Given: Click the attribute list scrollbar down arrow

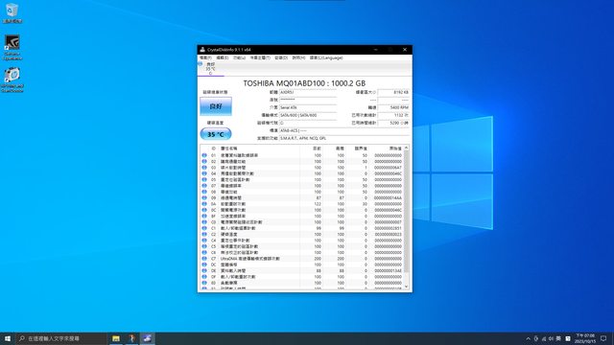Looking at the screenshot, I should click(x=406, y=287).
